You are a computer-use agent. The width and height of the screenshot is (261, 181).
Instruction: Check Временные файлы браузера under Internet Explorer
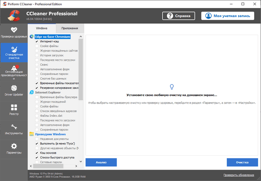[x=37, y=97]
